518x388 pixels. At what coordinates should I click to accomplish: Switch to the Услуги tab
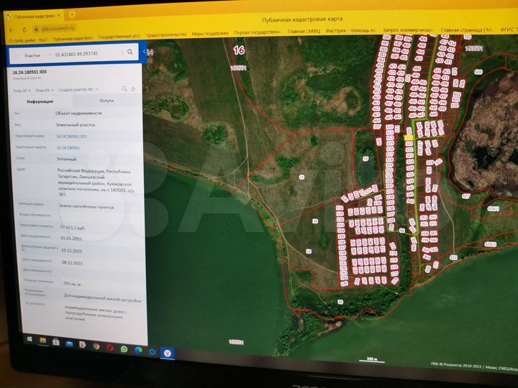click(x=106, y=101)
